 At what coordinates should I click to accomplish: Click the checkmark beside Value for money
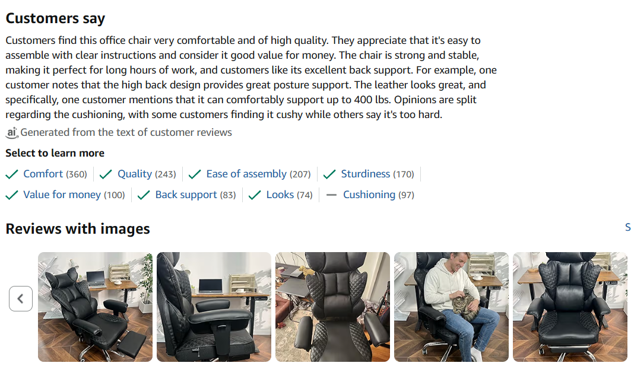(12, 195)
